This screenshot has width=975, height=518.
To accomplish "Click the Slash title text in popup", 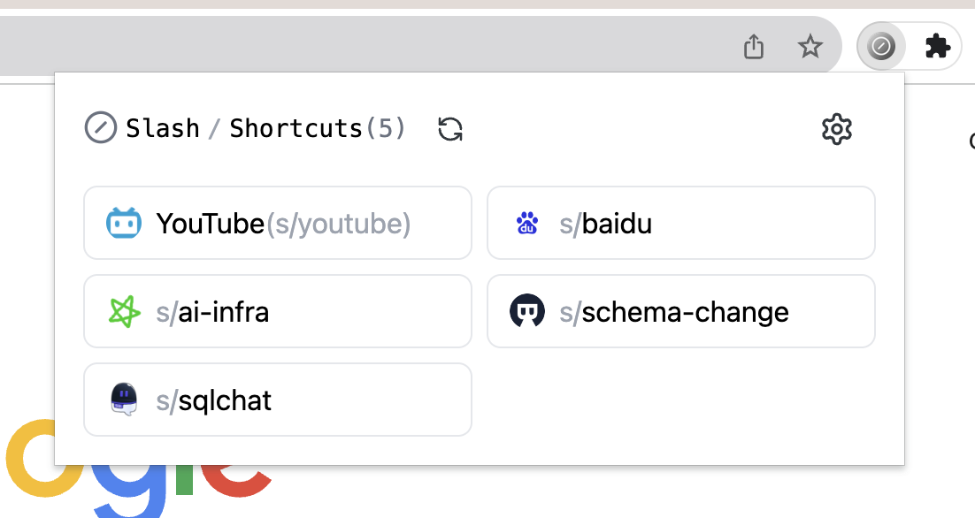I will [x=163, y=129].
